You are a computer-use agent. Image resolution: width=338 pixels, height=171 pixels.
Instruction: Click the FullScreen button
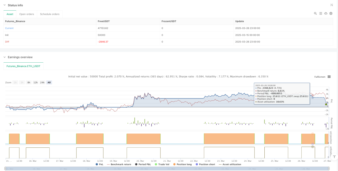pyautogui.click(x=320, y=77)
